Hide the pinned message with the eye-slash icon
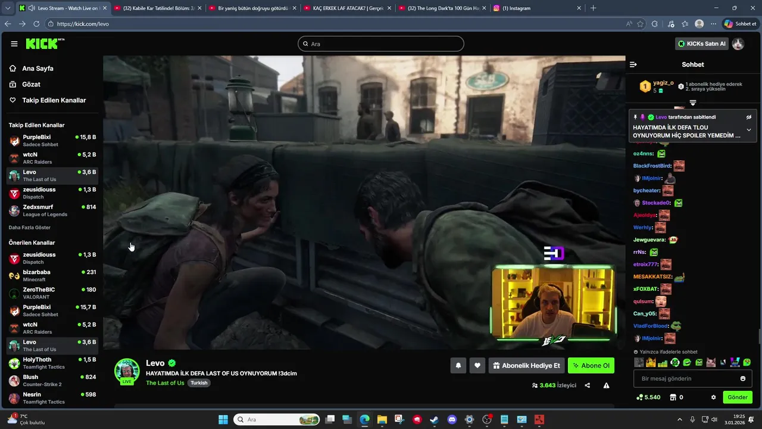 (x=749, y=117)
